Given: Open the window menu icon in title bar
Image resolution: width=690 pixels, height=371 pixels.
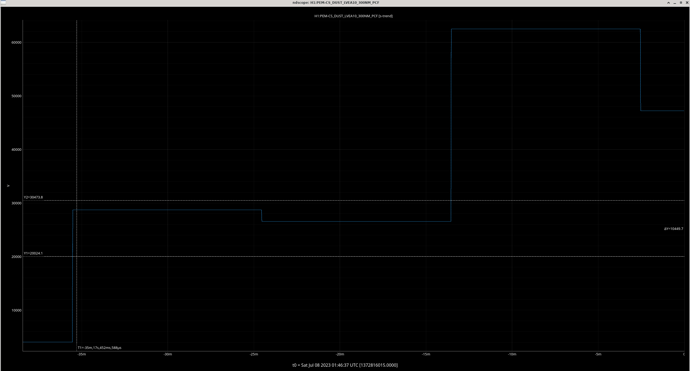Looking at the screenshot, I should [x=3, y=3].
